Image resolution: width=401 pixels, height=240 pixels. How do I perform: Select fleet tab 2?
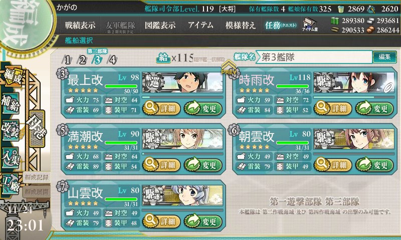[x=82, y=60]
